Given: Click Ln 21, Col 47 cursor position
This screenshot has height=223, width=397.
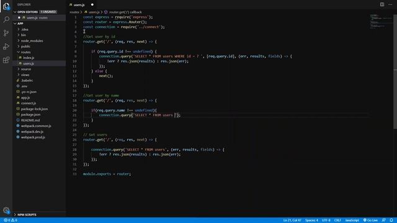Looking at the screenshot, I should 292,221.
